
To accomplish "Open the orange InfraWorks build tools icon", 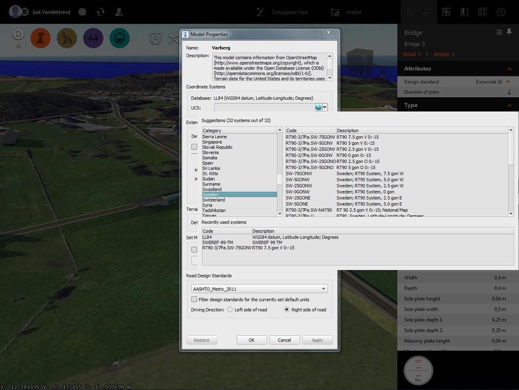I will 41,38.
